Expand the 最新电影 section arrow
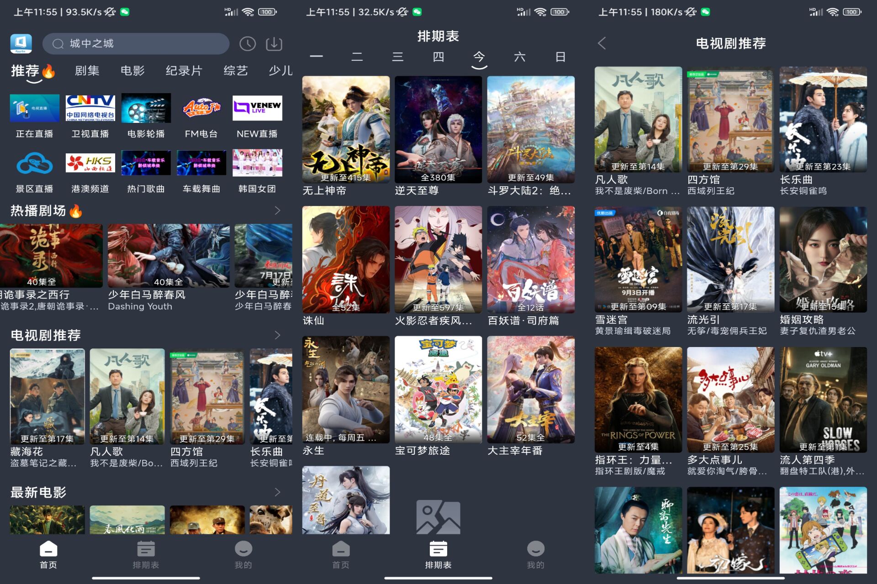This screenshot has width=877, height=584. (277, 492)
